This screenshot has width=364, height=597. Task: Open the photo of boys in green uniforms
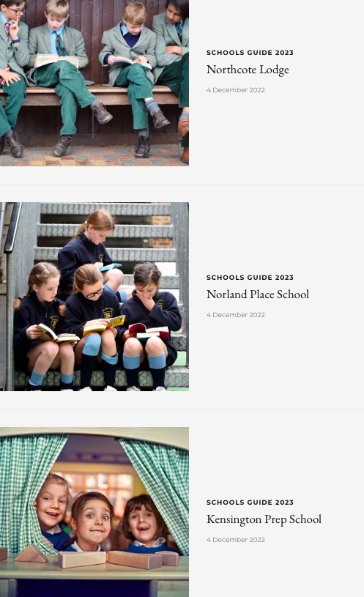94,83
